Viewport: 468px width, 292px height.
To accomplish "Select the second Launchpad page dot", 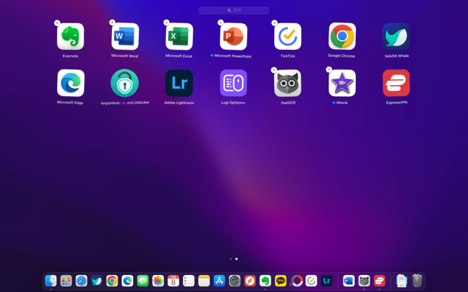I will [236, 259].
